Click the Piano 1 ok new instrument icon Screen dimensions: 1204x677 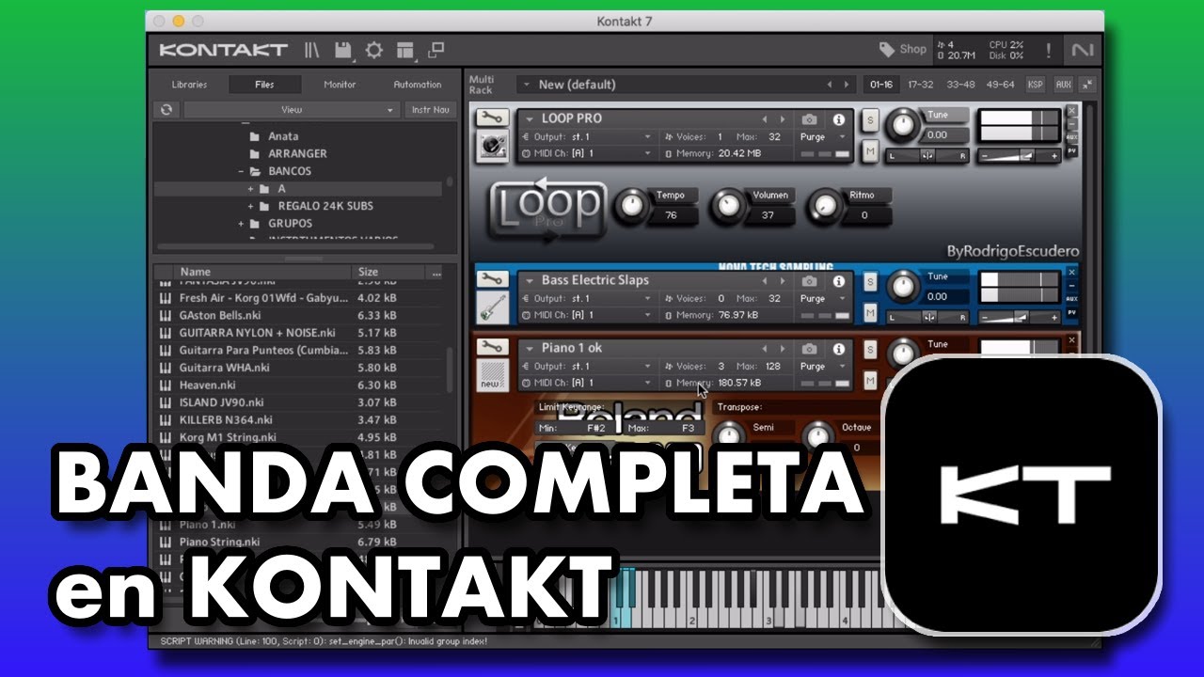(490, 374)
